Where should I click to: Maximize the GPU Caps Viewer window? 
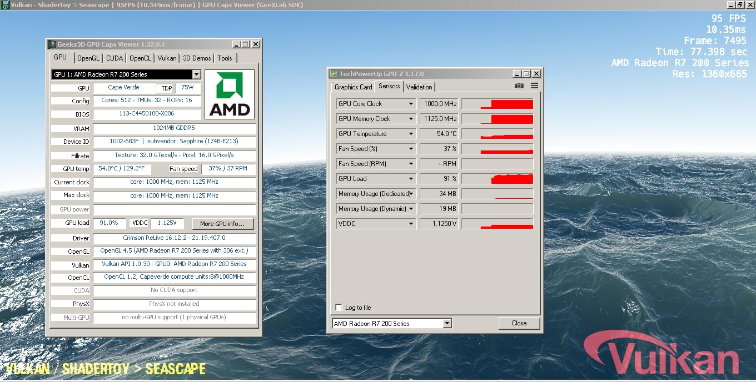pyautogui.click(x=245, y=44)
